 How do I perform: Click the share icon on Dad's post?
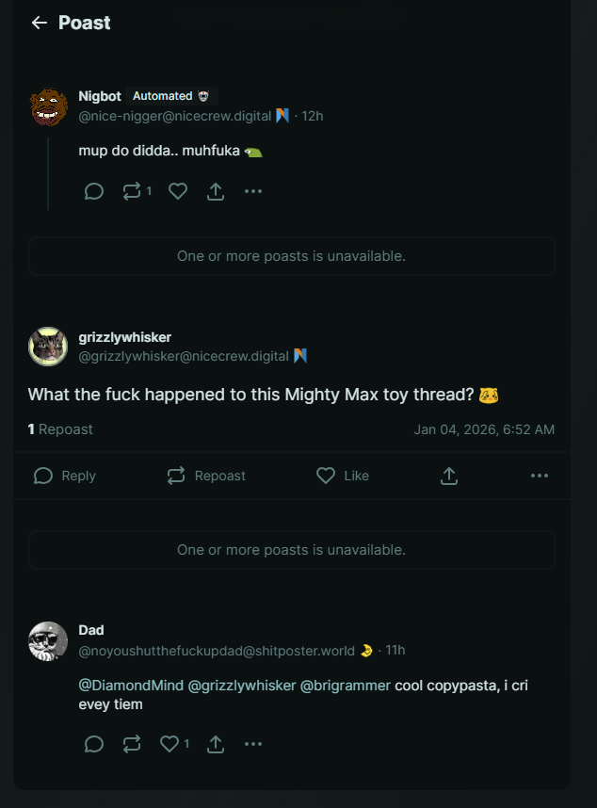tap(216, 744)
